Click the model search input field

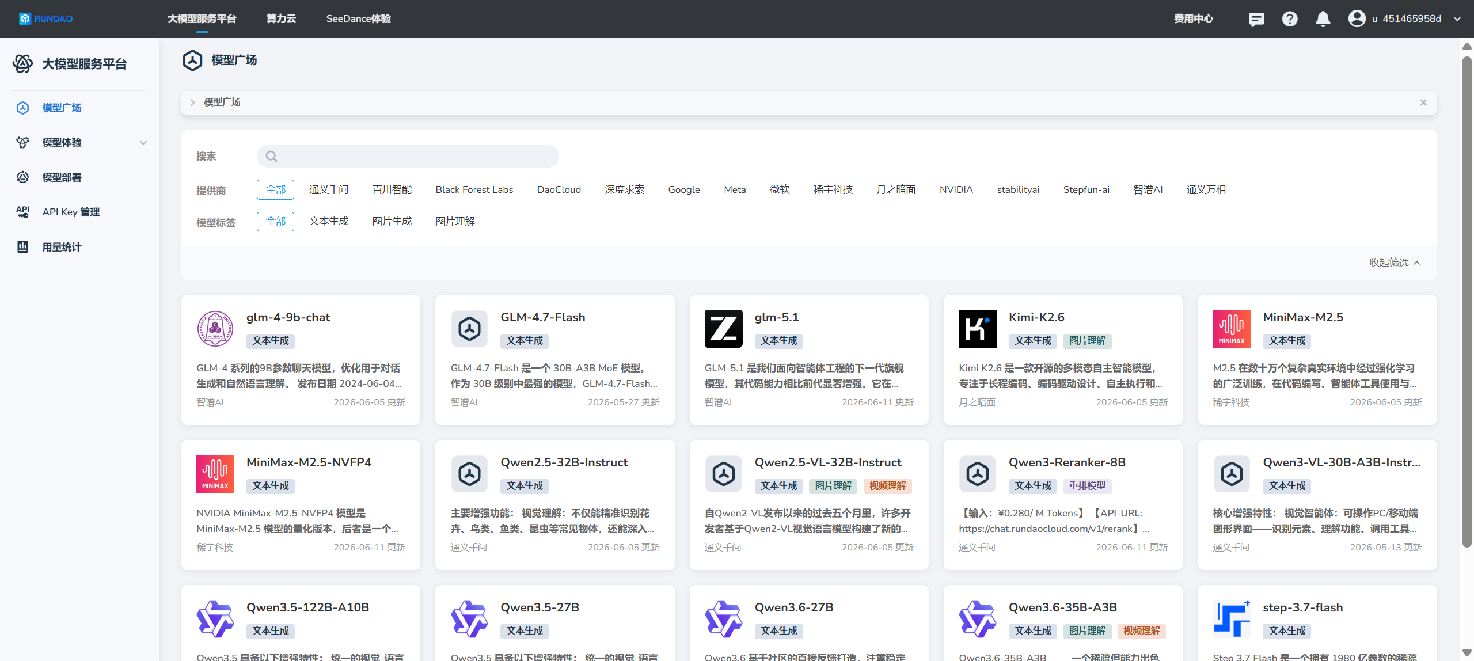pos(408,156)
